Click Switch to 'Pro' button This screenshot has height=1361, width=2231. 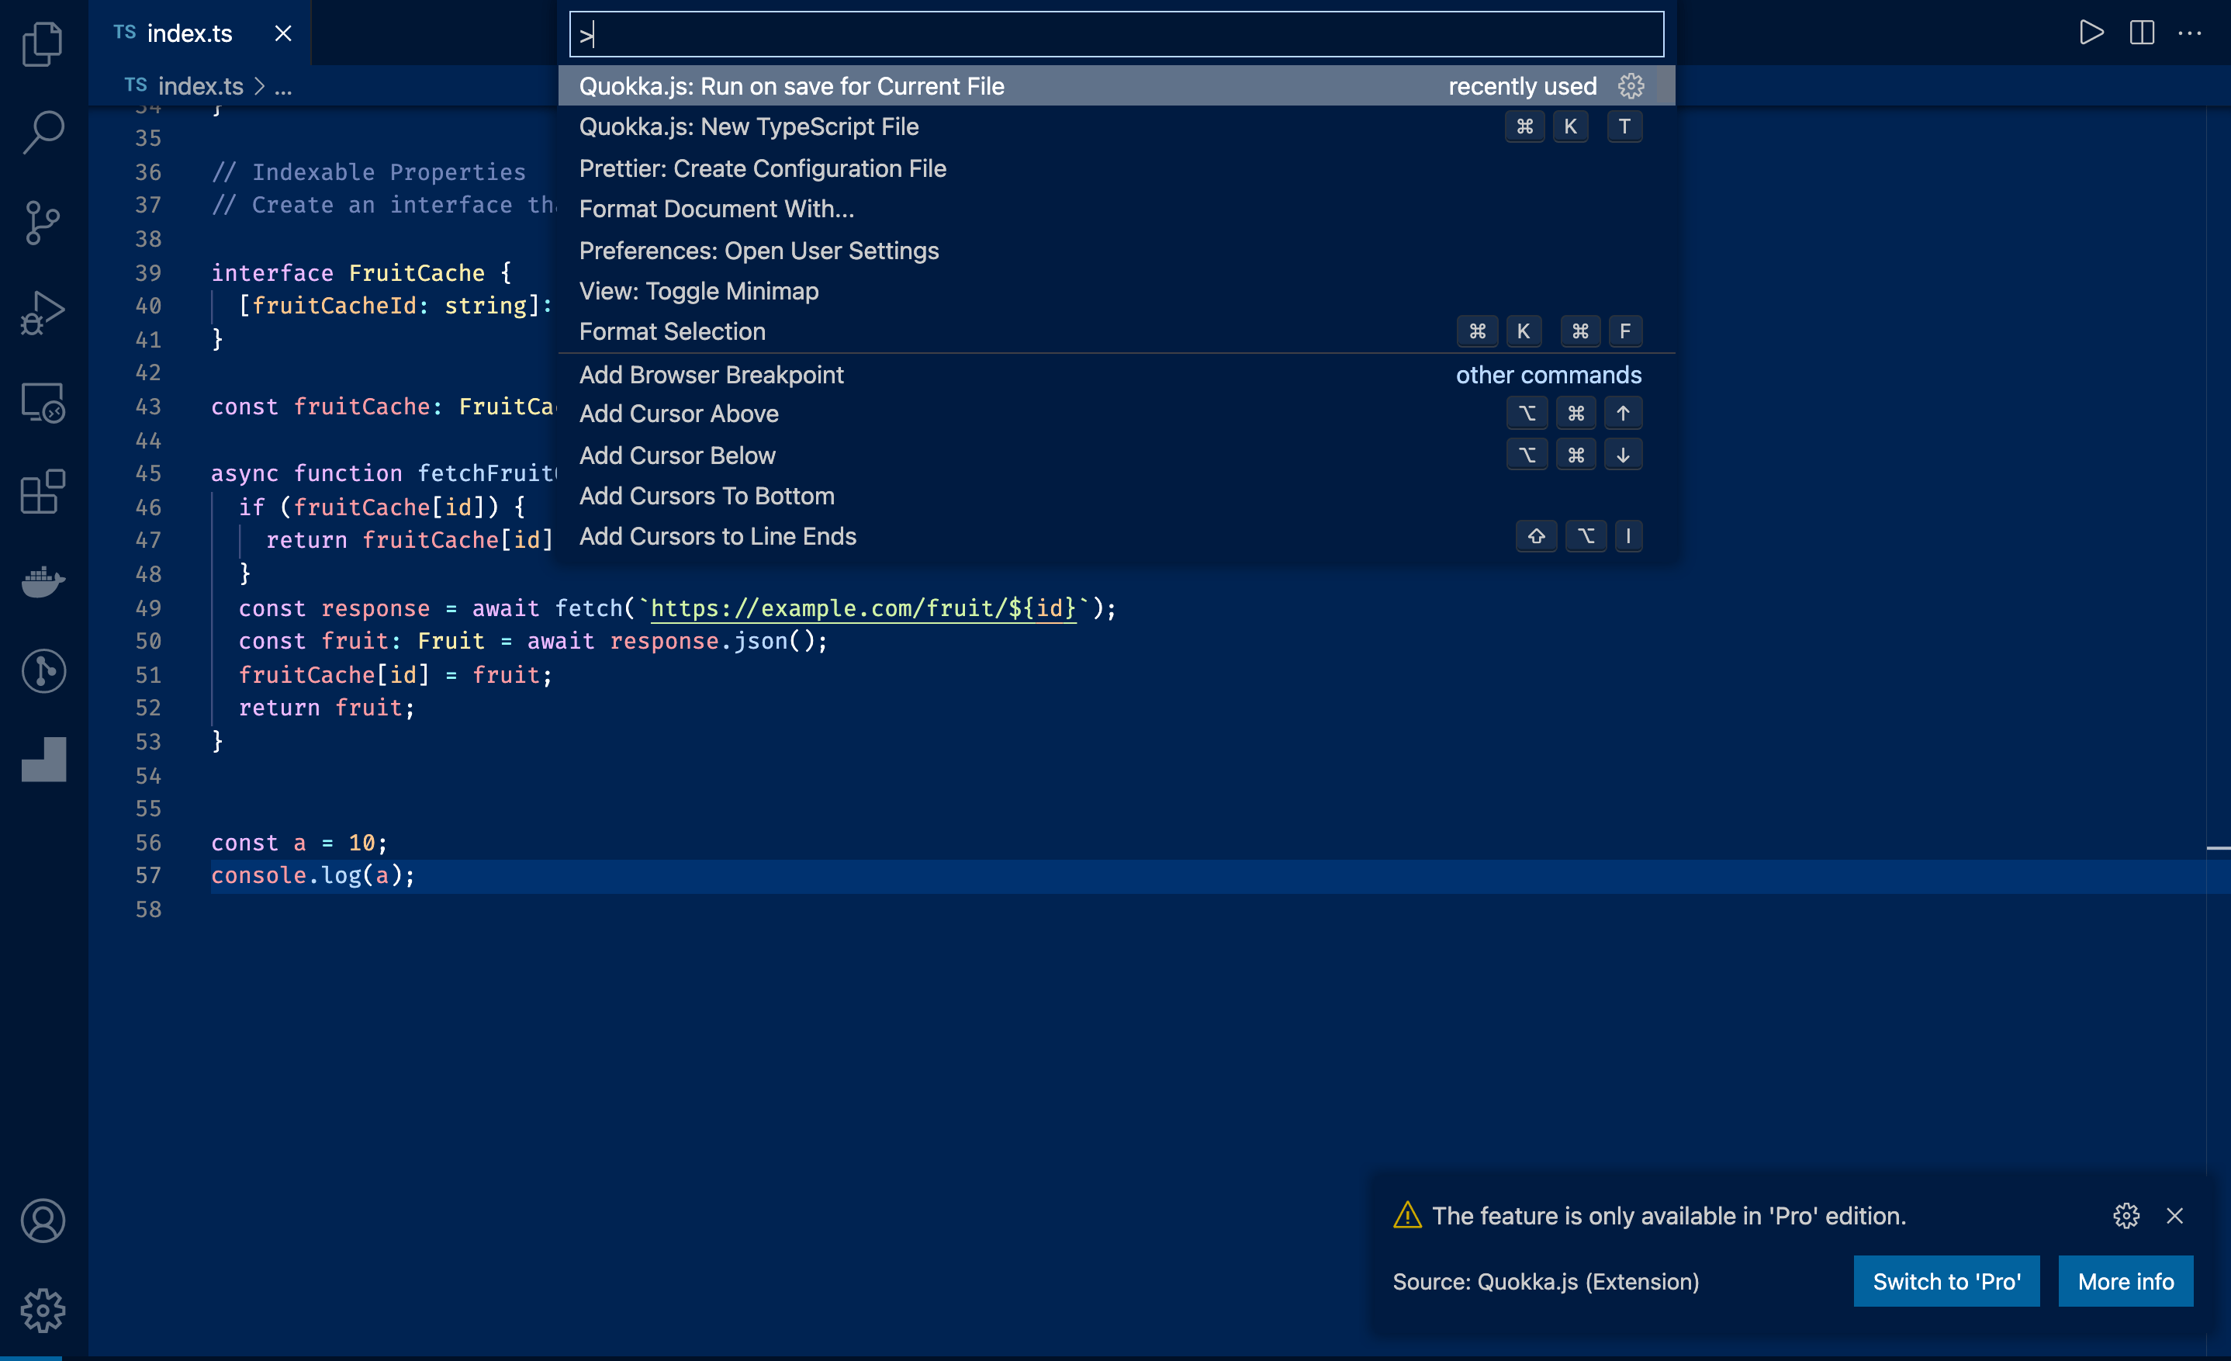pos(1946,1281)
